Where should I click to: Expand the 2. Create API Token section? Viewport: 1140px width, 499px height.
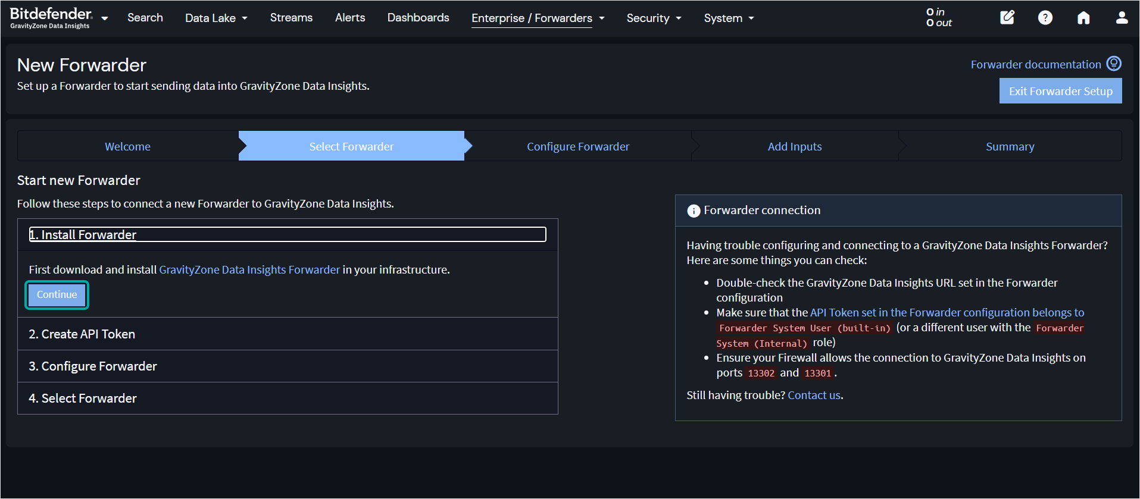pos(288,334)
